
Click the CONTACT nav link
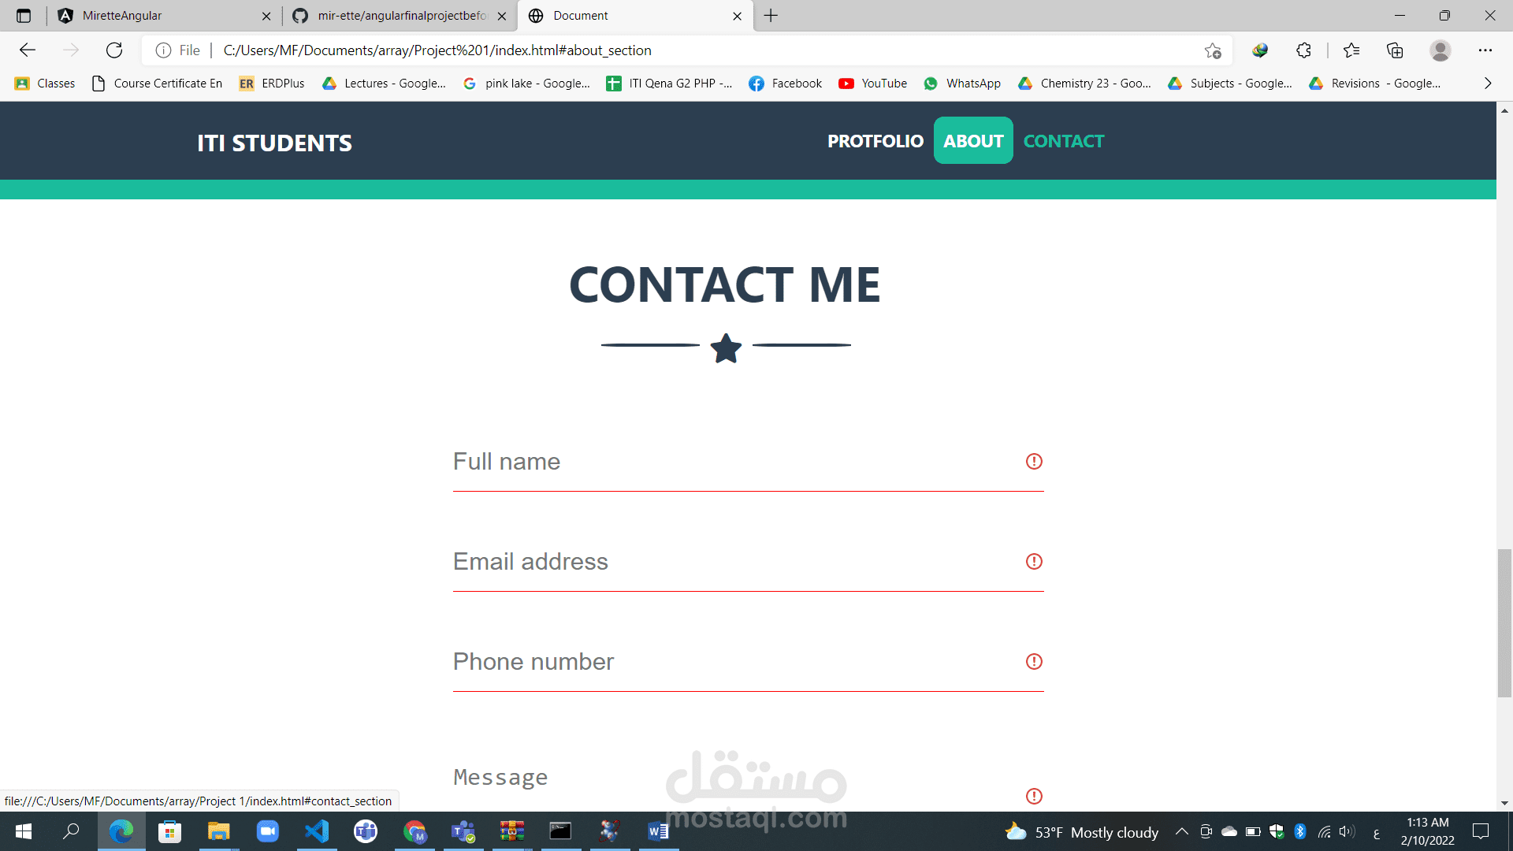[x=1063, y=140]
